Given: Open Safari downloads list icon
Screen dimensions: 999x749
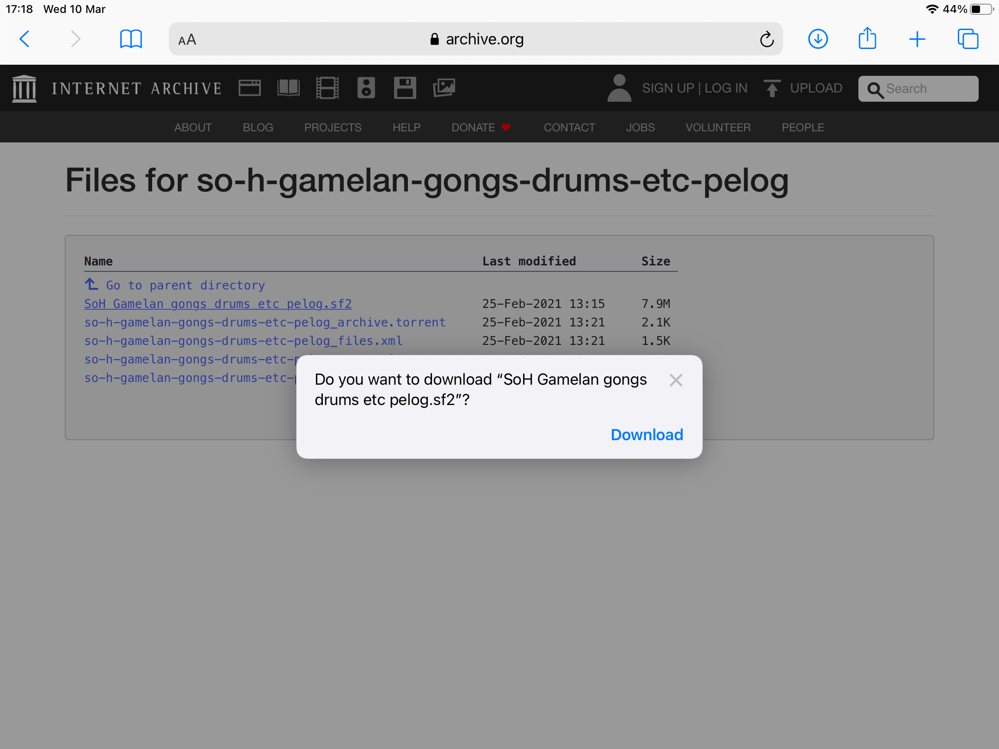Looking at the screenshot, I should (818, 39).
